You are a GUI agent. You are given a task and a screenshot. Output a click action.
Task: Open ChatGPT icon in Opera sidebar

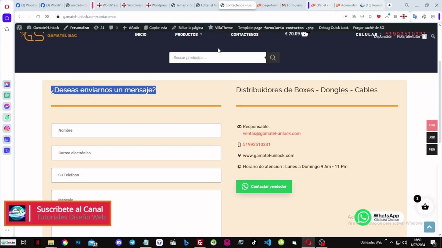tap(7, 95)
